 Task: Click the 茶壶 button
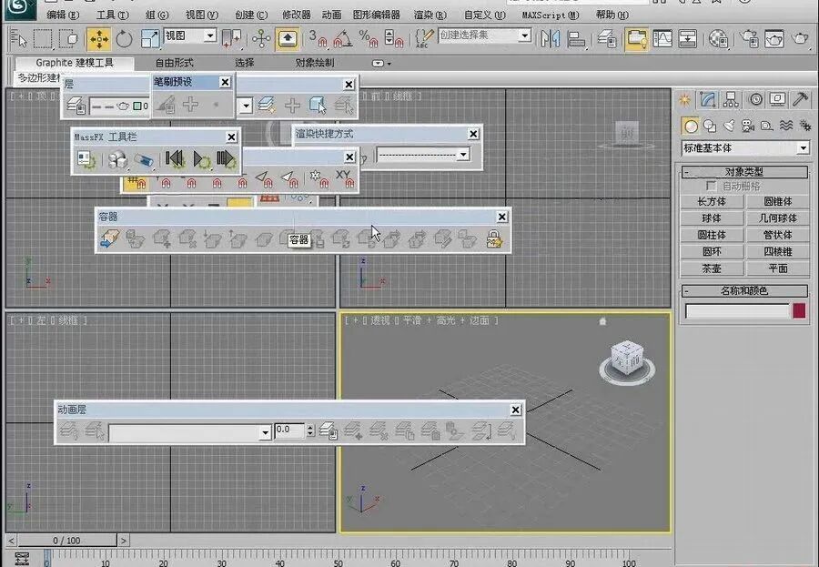pyautogui.click(x=712, y=268)
